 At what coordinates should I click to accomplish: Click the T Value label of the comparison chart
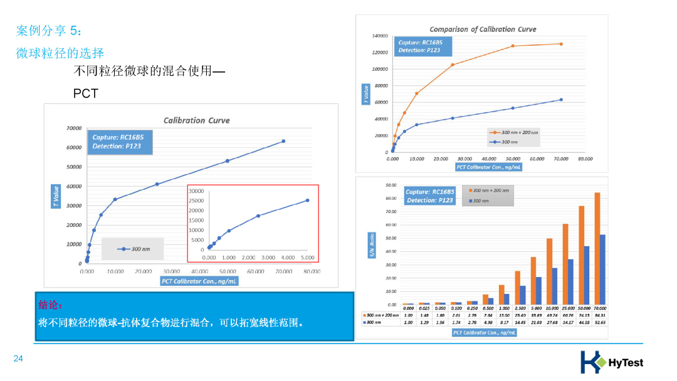(366, 94)
